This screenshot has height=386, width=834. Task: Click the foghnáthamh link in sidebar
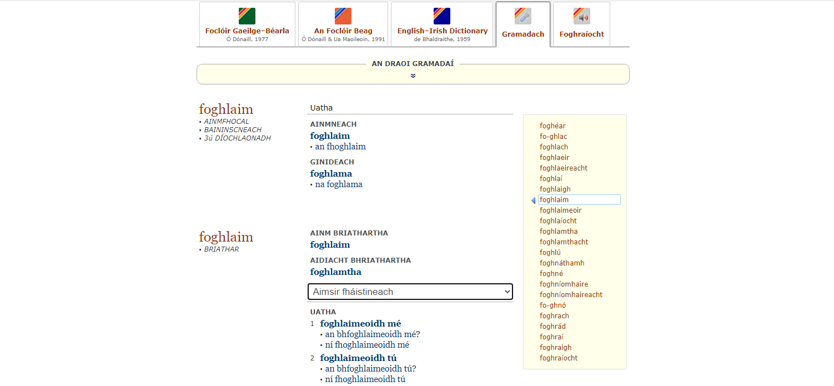(x=562, y=263)
